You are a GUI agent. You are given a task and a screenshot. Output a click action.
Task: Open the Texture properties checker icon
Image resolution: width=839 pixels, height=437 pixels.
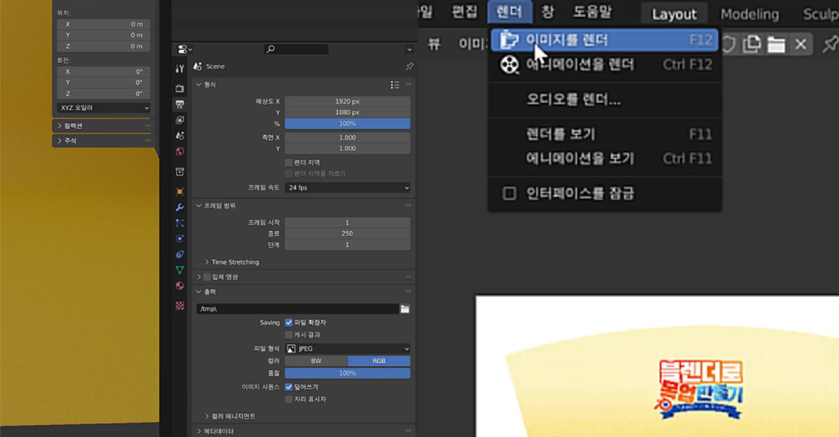tap(180, 306)
